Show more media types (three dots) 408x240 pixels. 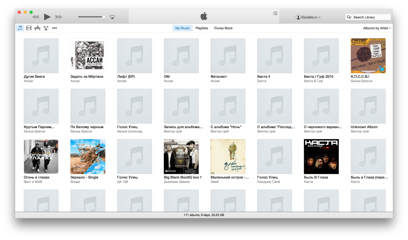pos(54,28)
